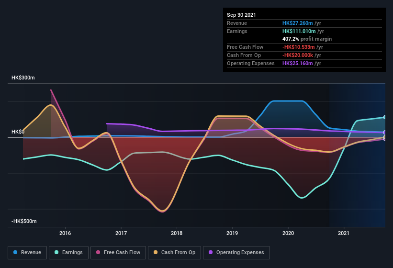Click the HK$111.010m earnings value

click(299, 31)
